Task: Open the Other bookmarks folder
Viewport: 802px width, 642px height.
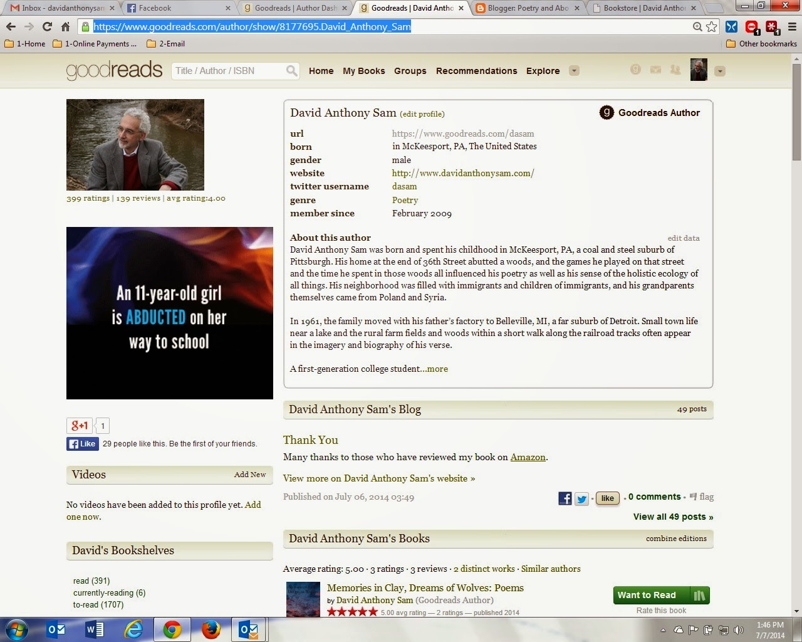Action: click(x=761, y=44)
